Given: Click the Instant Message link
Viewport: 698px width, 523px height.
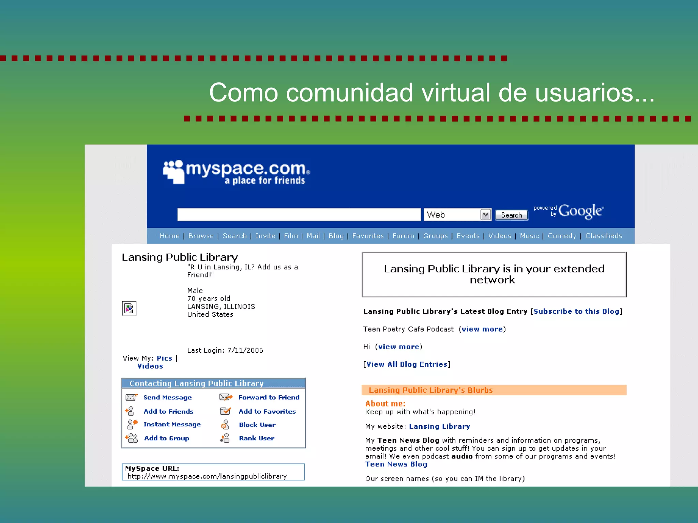Looking at the screenshot, I should (x=172, y=424).
